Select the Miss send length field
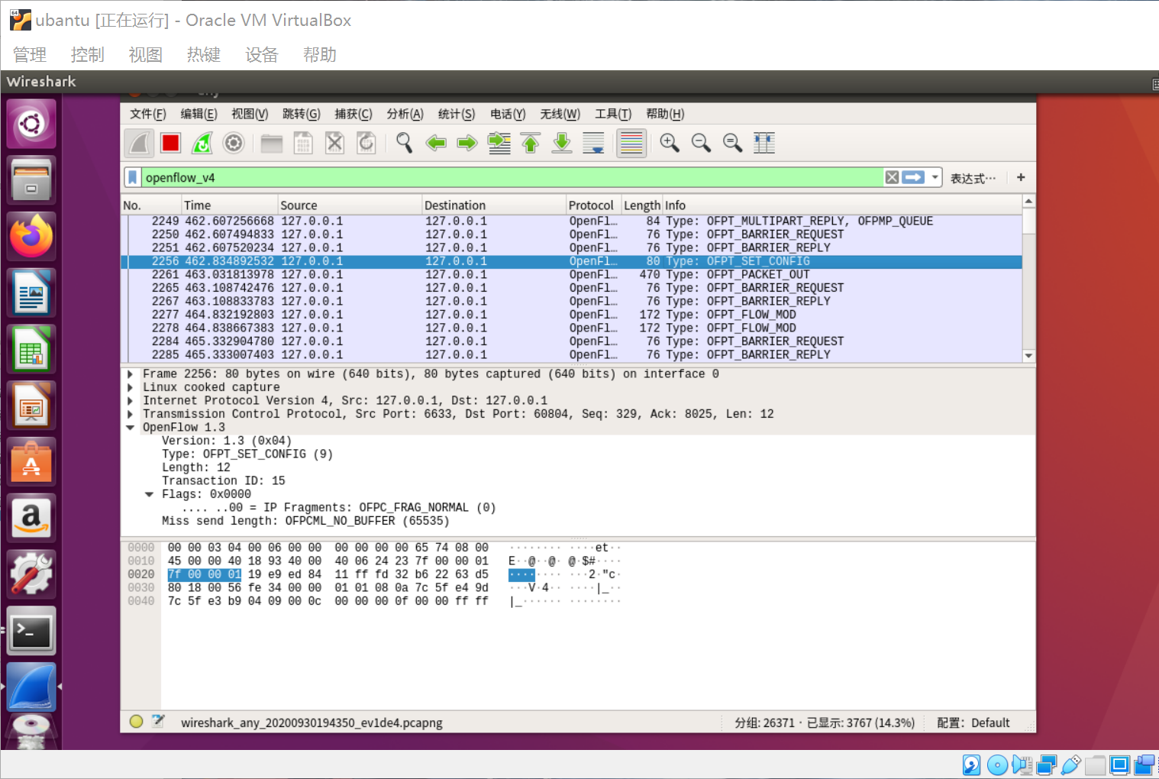 click(305, 521)
